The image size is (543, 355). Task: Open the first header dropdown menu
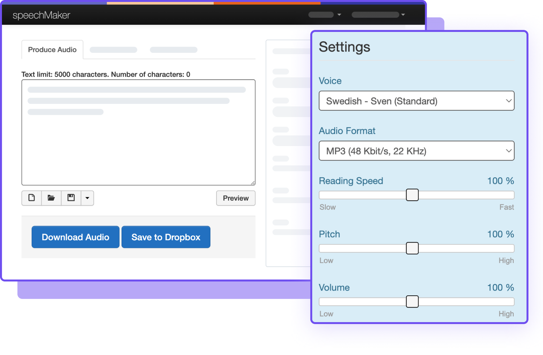pyautogui.click(x=324, y=15)
